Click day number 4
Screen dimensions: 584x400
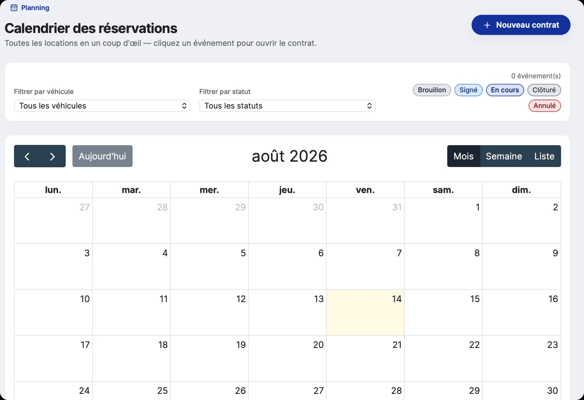165,253
